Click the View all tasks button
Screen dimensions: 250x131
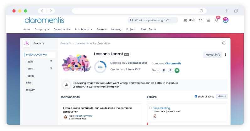click(222, 97)
